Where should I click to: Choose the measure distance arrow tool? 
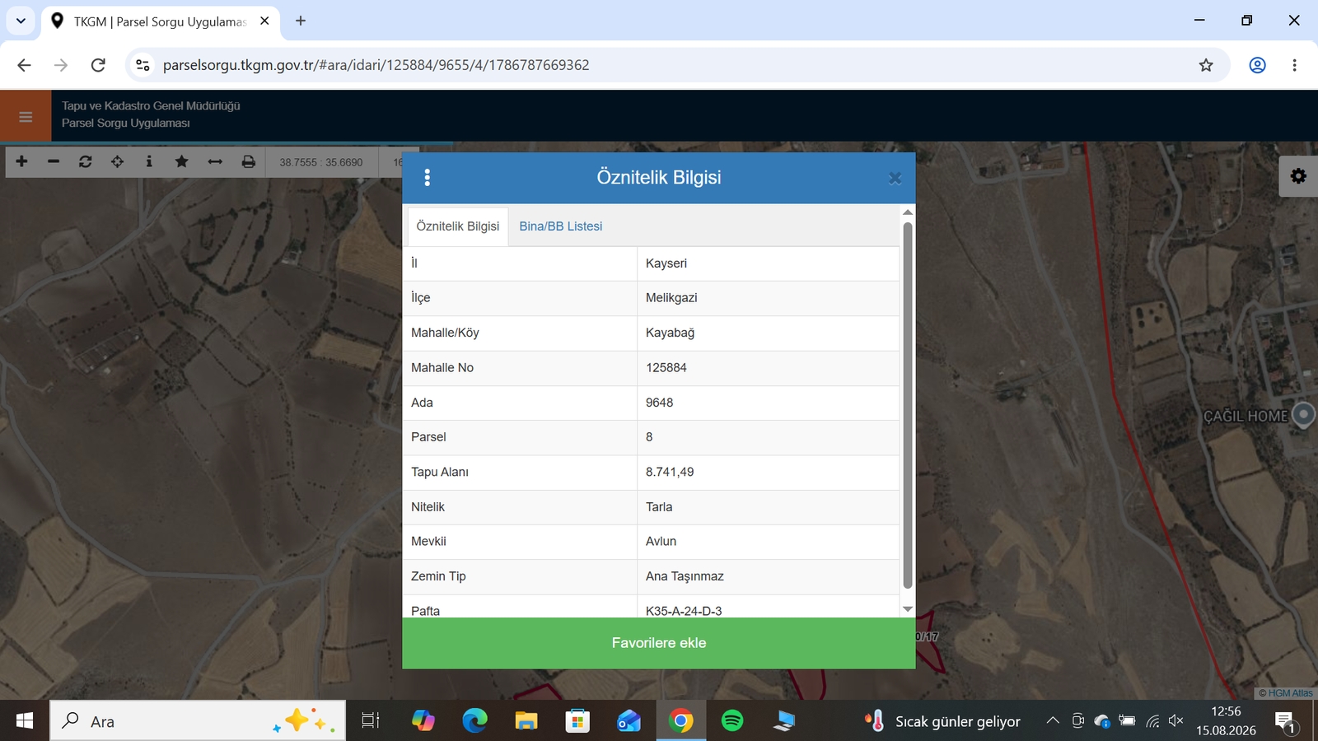215,161
